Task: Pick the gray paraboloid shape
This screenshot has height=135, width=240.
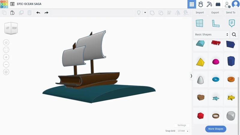Action: (x=200, y=80)
